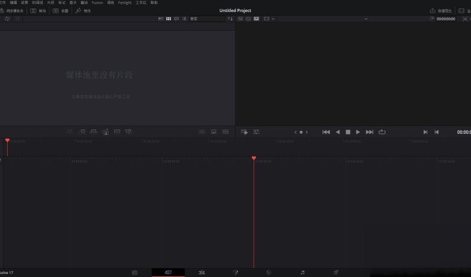Image resolution: width=471 pixels, height=277 pixels.
Task: Expand the viewer display options dropdown
Action: coord(269,19)
